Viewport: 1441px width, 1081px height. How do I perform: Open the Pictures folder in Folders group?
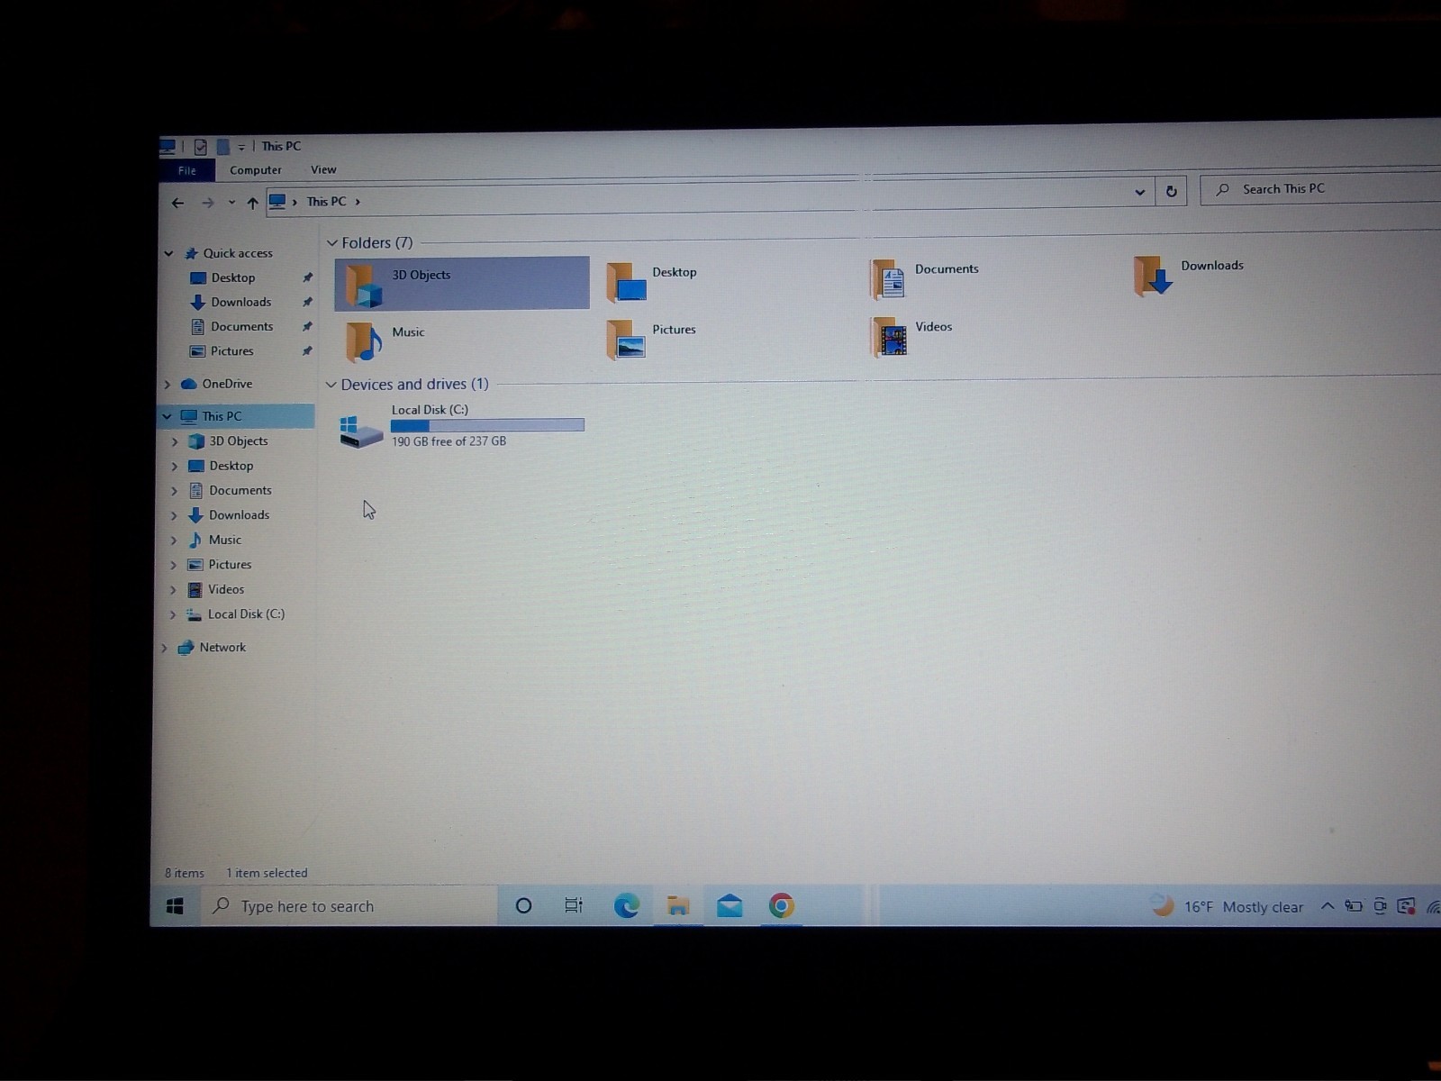point(654,338)
